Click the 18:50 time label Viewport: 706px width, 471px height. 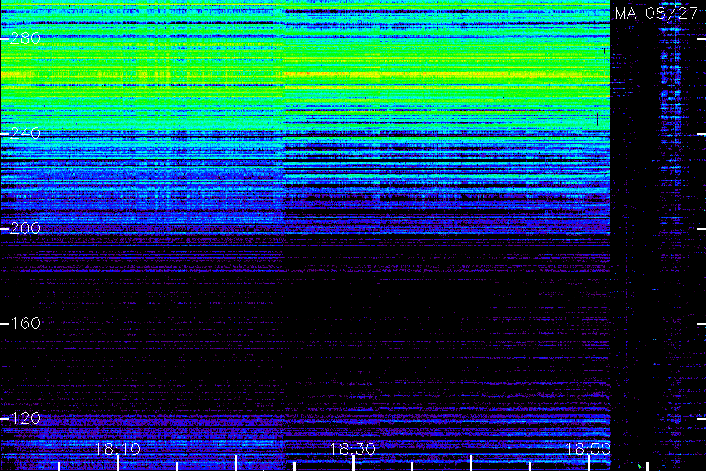click(588, 449)
